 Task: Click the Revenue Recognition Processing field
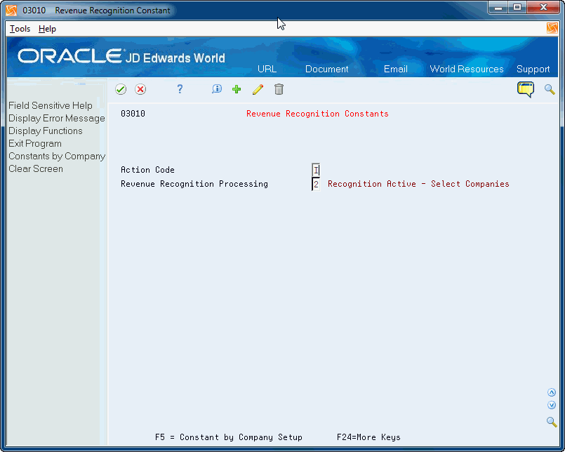click(x=316, y=184)
